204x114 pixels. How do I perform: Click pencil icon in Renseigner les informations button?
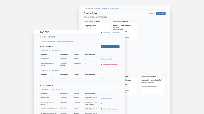point(102,47)
